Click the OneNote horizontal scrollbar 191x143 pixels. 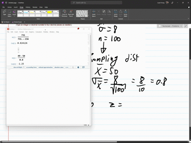[59, 142]
